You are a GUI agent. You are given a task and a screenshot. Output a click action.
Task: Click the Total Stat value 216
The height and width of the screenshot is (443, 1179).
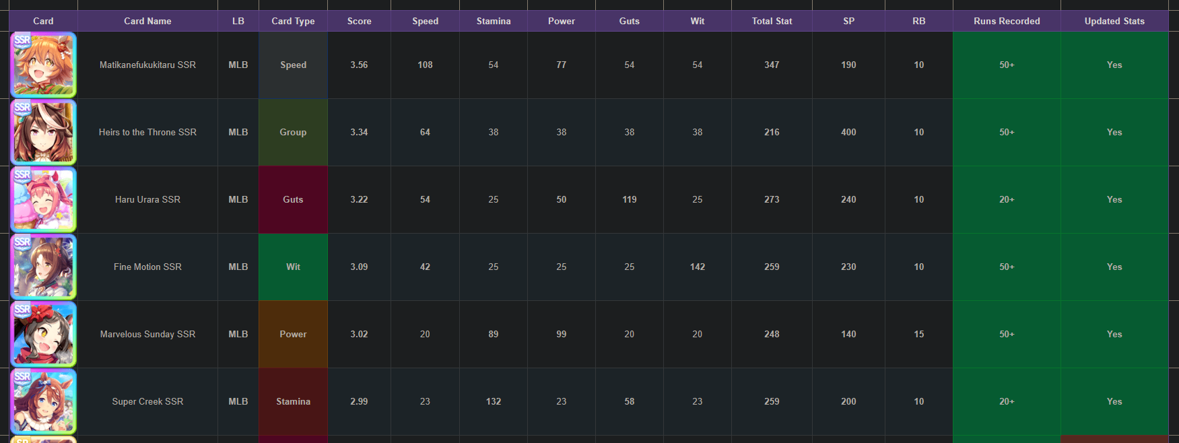click(772, 133)
